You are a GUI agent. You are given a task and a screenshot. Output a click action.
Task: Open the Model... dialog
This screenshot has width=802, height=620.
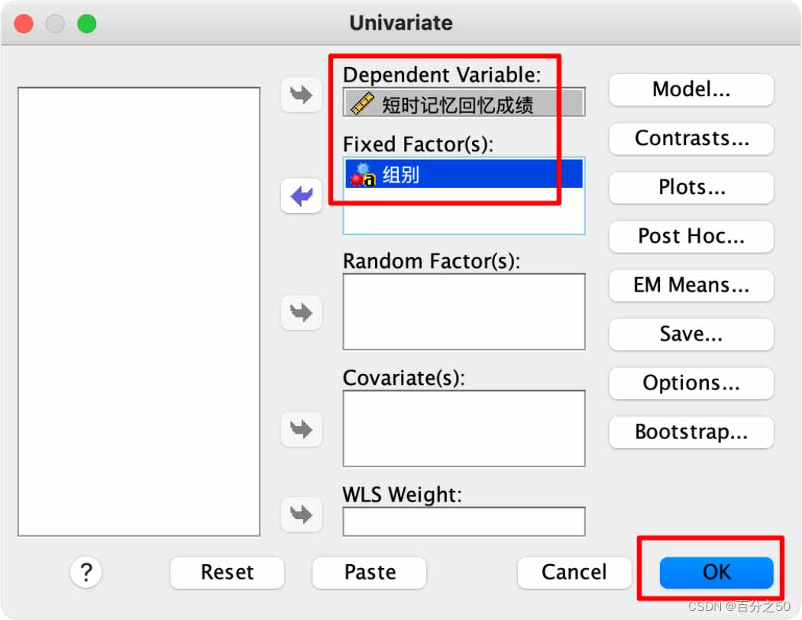pyautogui.click(x=691, y=89)
